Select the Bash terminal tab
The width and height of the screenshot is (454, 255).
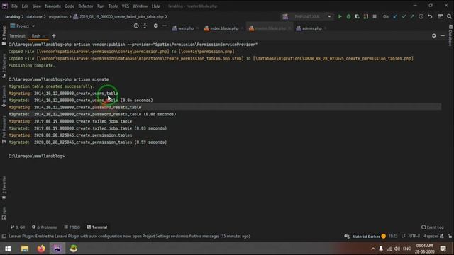(x=36, y=36)
